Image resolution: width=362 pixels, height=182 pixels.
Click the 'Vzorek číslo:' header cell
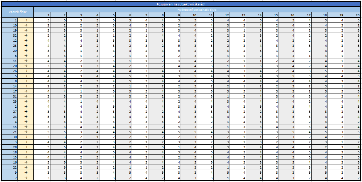[x=17, y=12]
